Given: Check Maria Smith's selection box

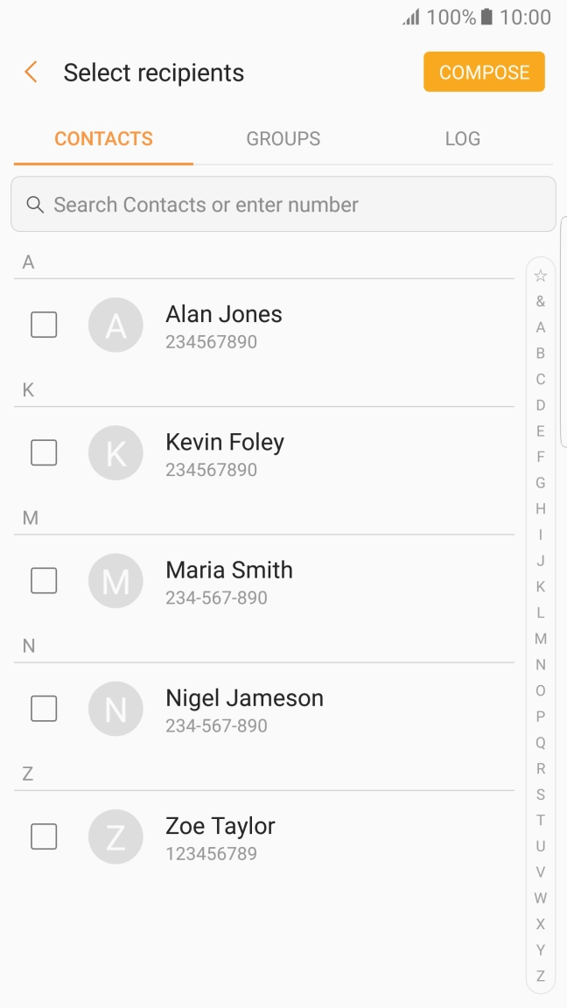Looking at the screenshot, I should pyautogui.click(x=44, y=580).
